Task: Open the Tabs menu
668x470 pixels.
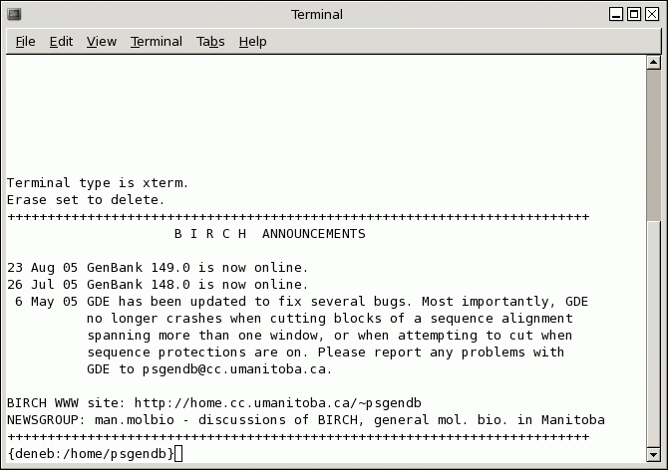Action: click(210, 42)
